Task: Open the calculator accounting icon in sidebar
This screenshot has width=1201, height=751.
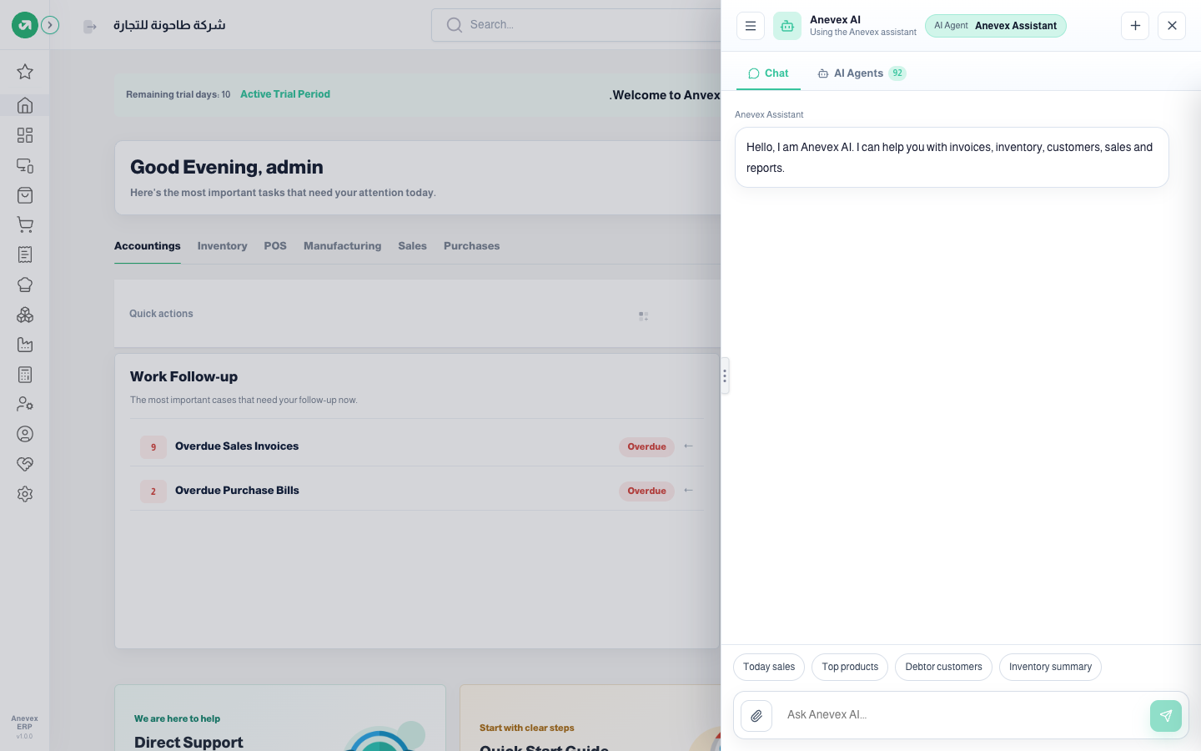Action: point(25,375)
